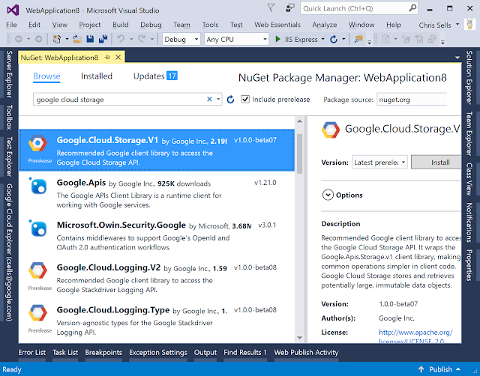Open IIS Express dropdown arrow
Image resolution: width=480 pixels, height=376 pixels.
point(323,40)
